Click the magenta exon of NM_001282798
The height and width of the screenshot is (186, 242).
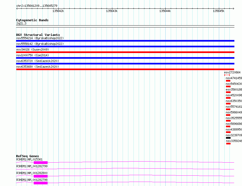(x=41, y=183)
